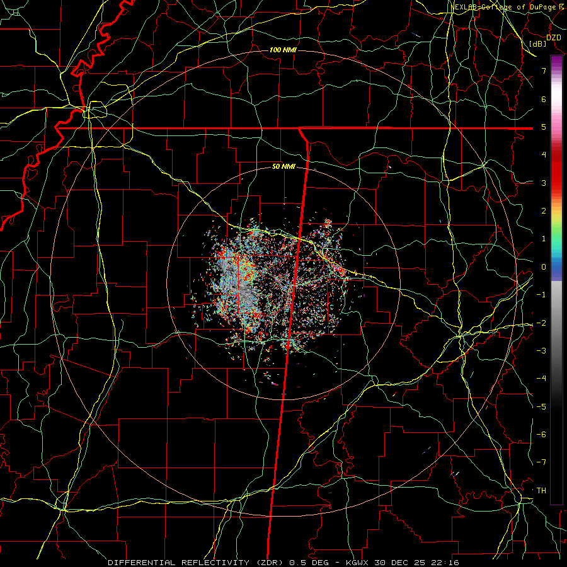The height and width of the screenshot is (567, 567).
Task: Click the '5' value on the color scale
Action: pyautogui.click(x=544, y=127)
